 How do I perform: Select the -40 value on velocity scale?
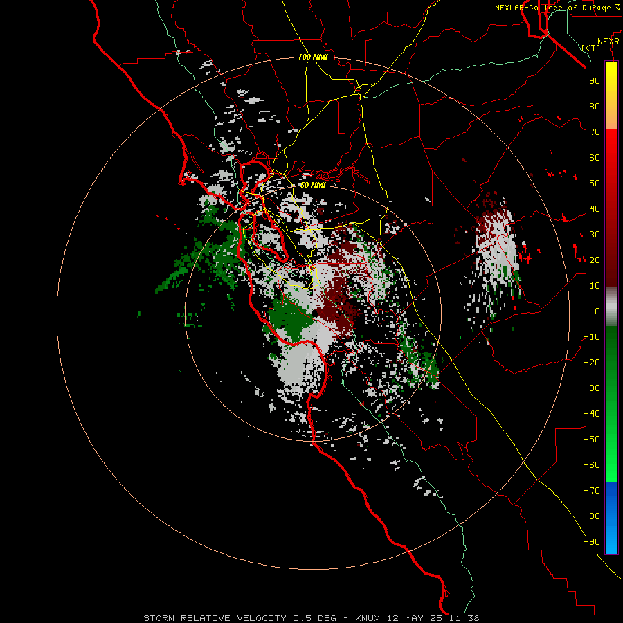pyautogui.click(x=592, y=414)
